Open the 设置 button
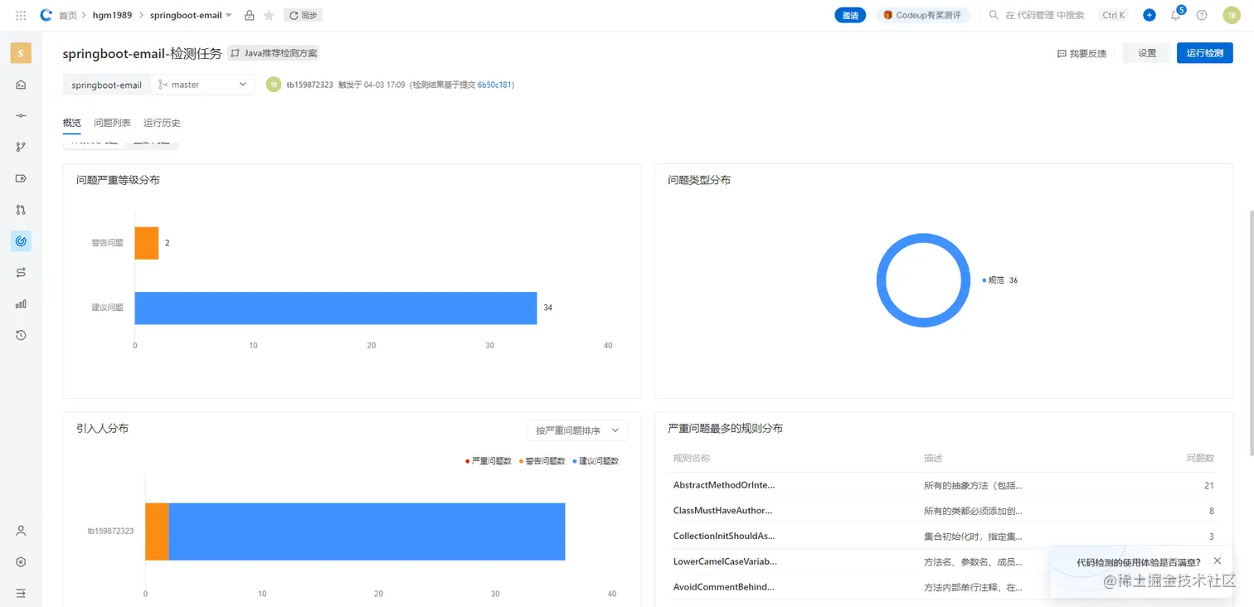1254x607 pixels. pyautogui.click(x=1147, y=53)
